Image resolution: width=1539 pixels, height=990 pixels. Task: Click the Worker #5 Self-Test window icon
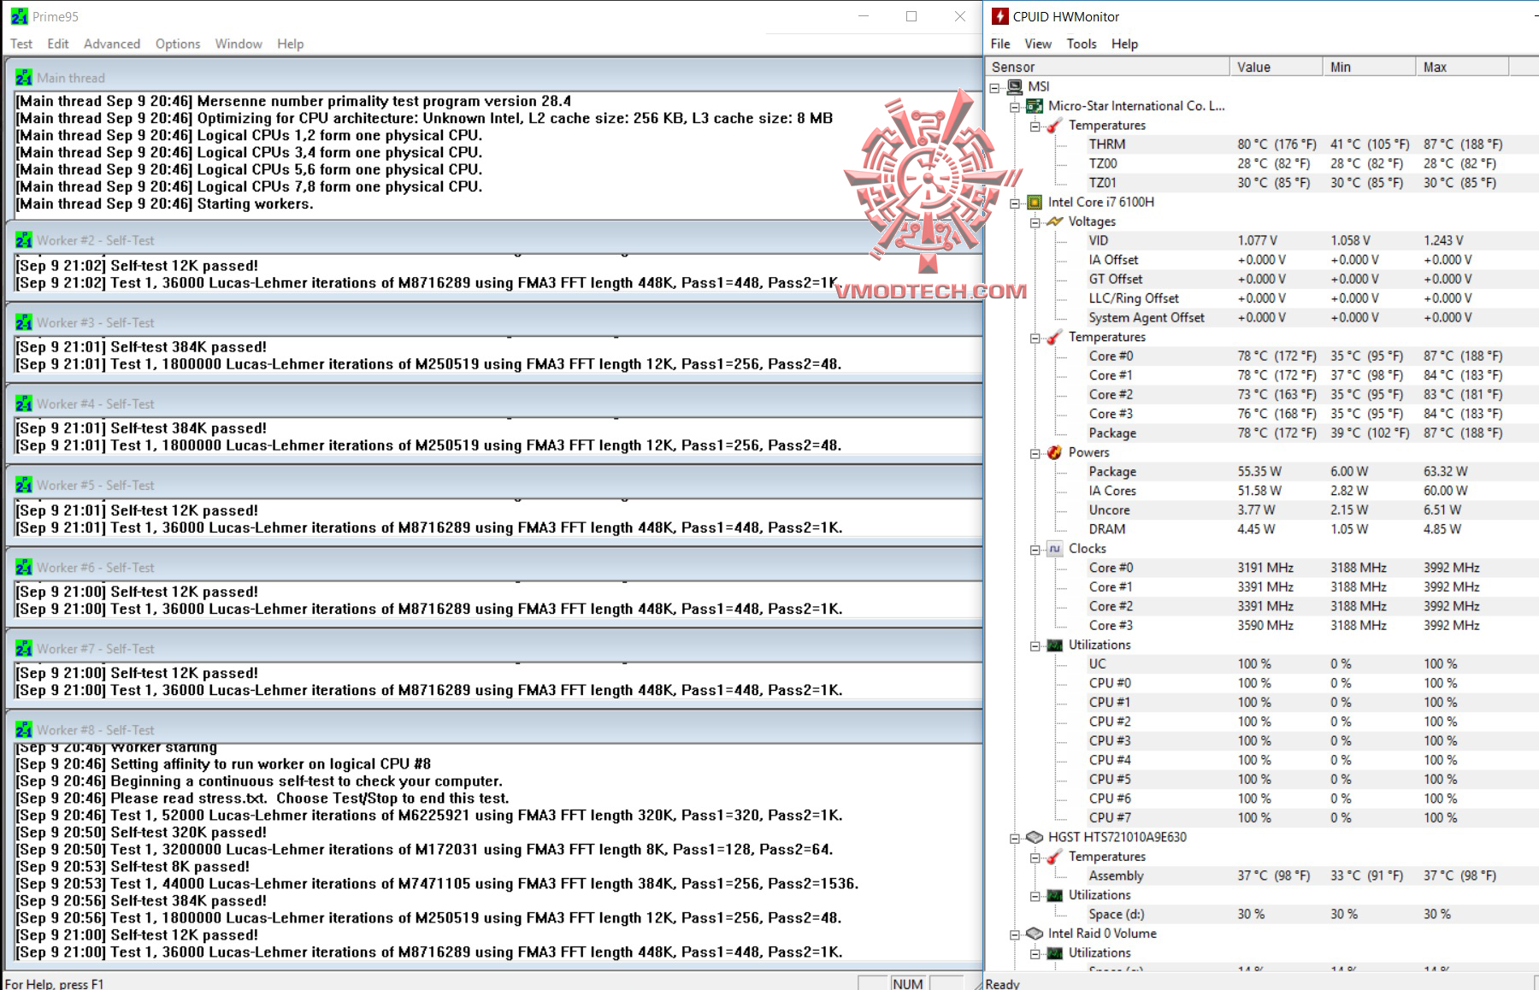[24, 485]
